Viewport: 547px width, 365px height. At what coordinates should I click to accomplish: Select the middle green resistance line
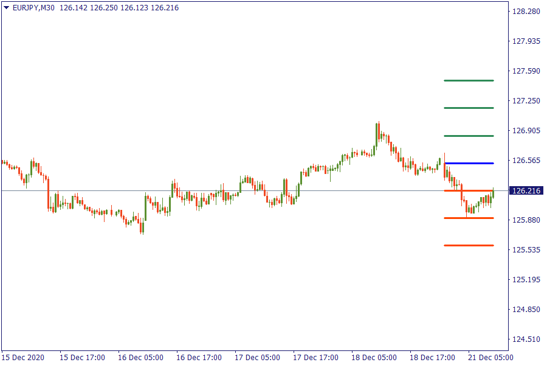(x=469, y=108)
